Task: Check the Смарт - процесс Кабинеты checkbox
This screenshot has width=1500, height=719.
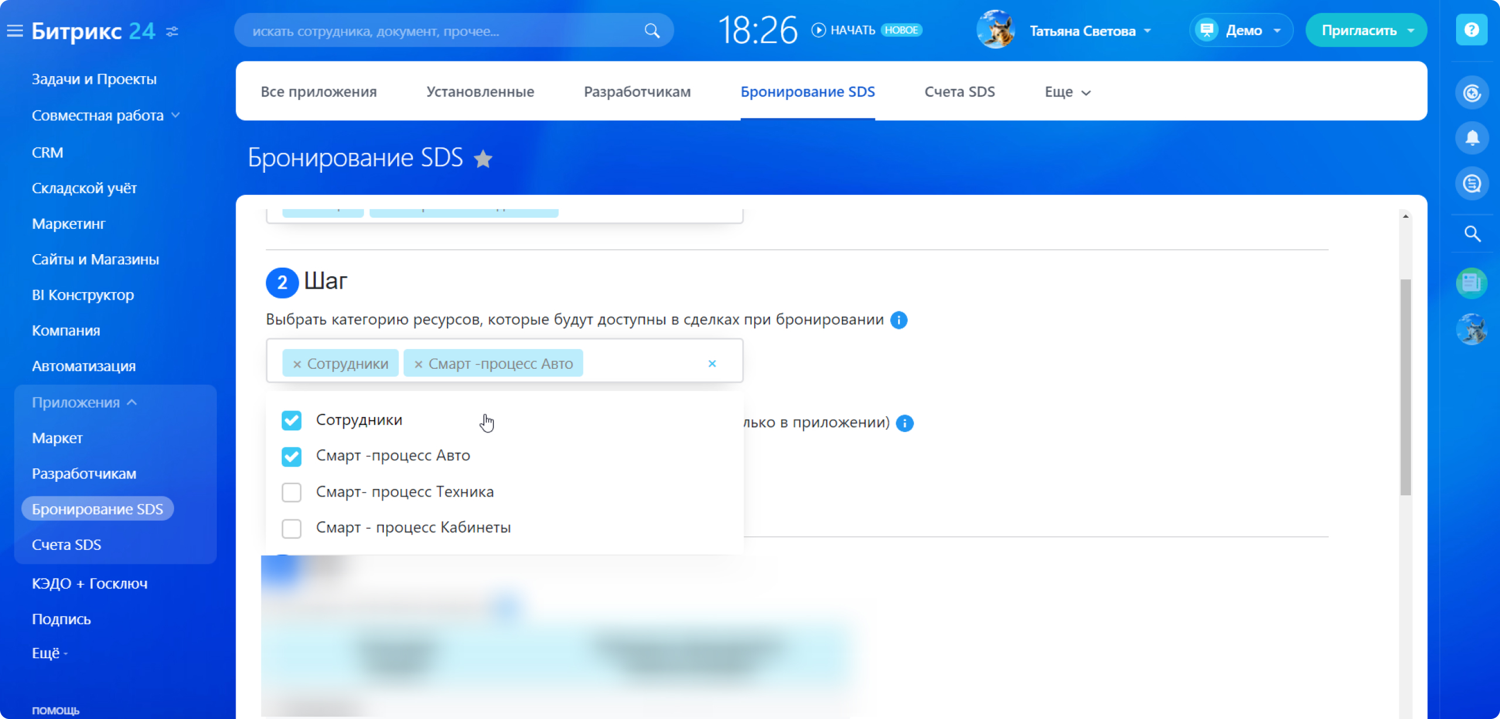Action: click(291, 528)
